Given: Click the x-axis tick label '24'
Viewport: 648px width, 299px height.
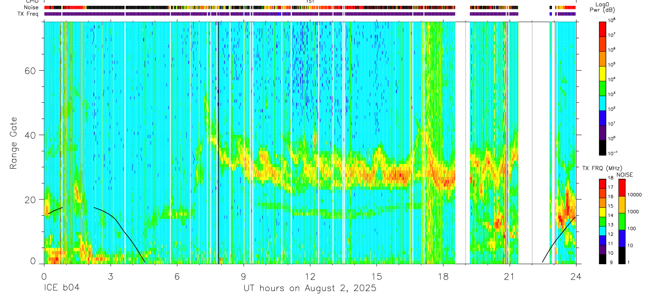Looking at the screenshot, I should (576, 276).
